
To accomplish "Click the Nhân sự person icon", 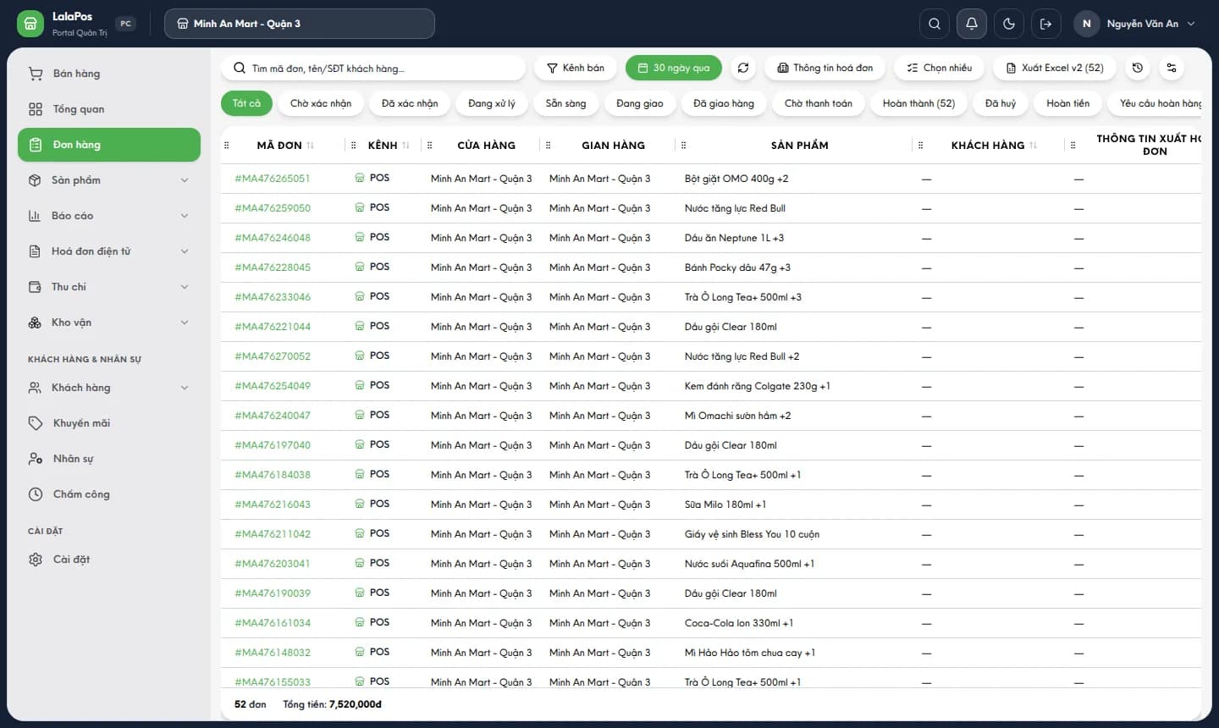I will point(36,459).
